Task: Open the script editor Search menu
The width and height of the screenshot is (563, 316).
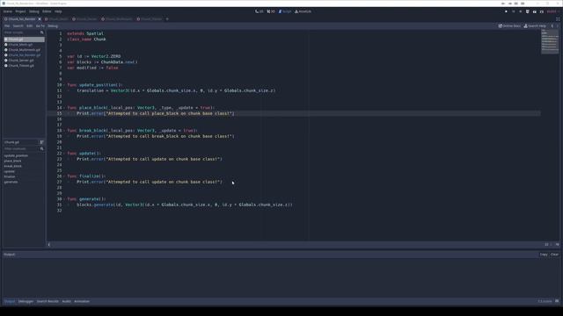Action: click(18, 25)
